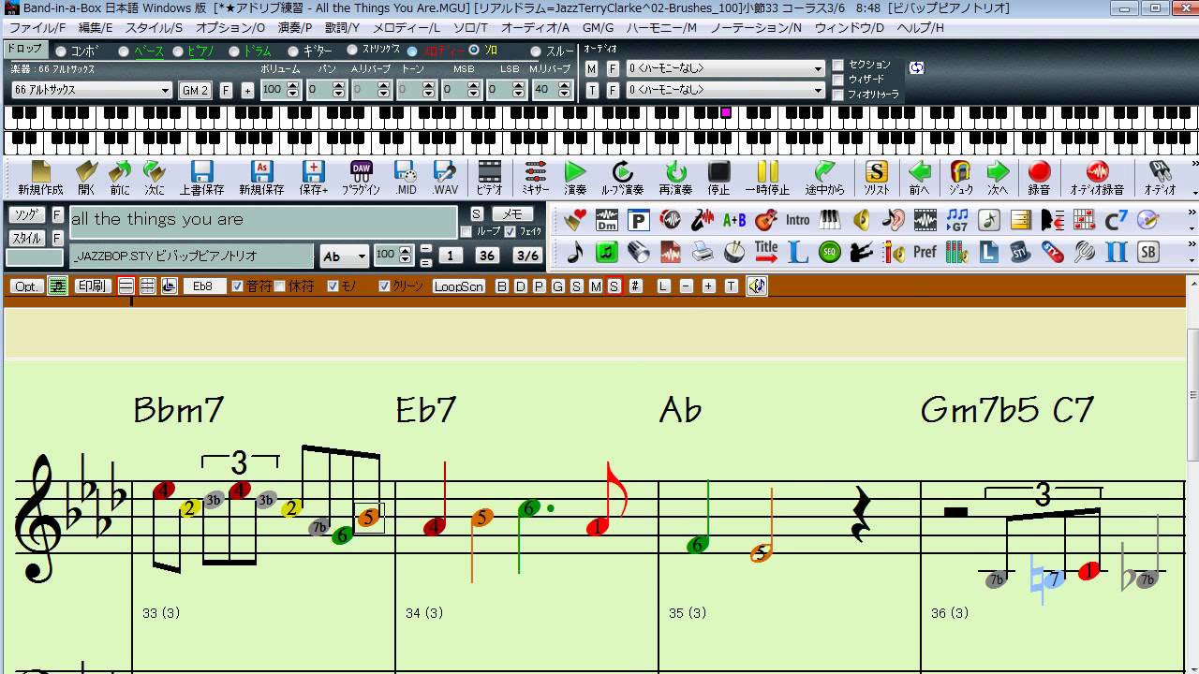This screenshot has height=674, width=1199.
Task: Click the A+B toolbar icon
Action: (734, 220)
